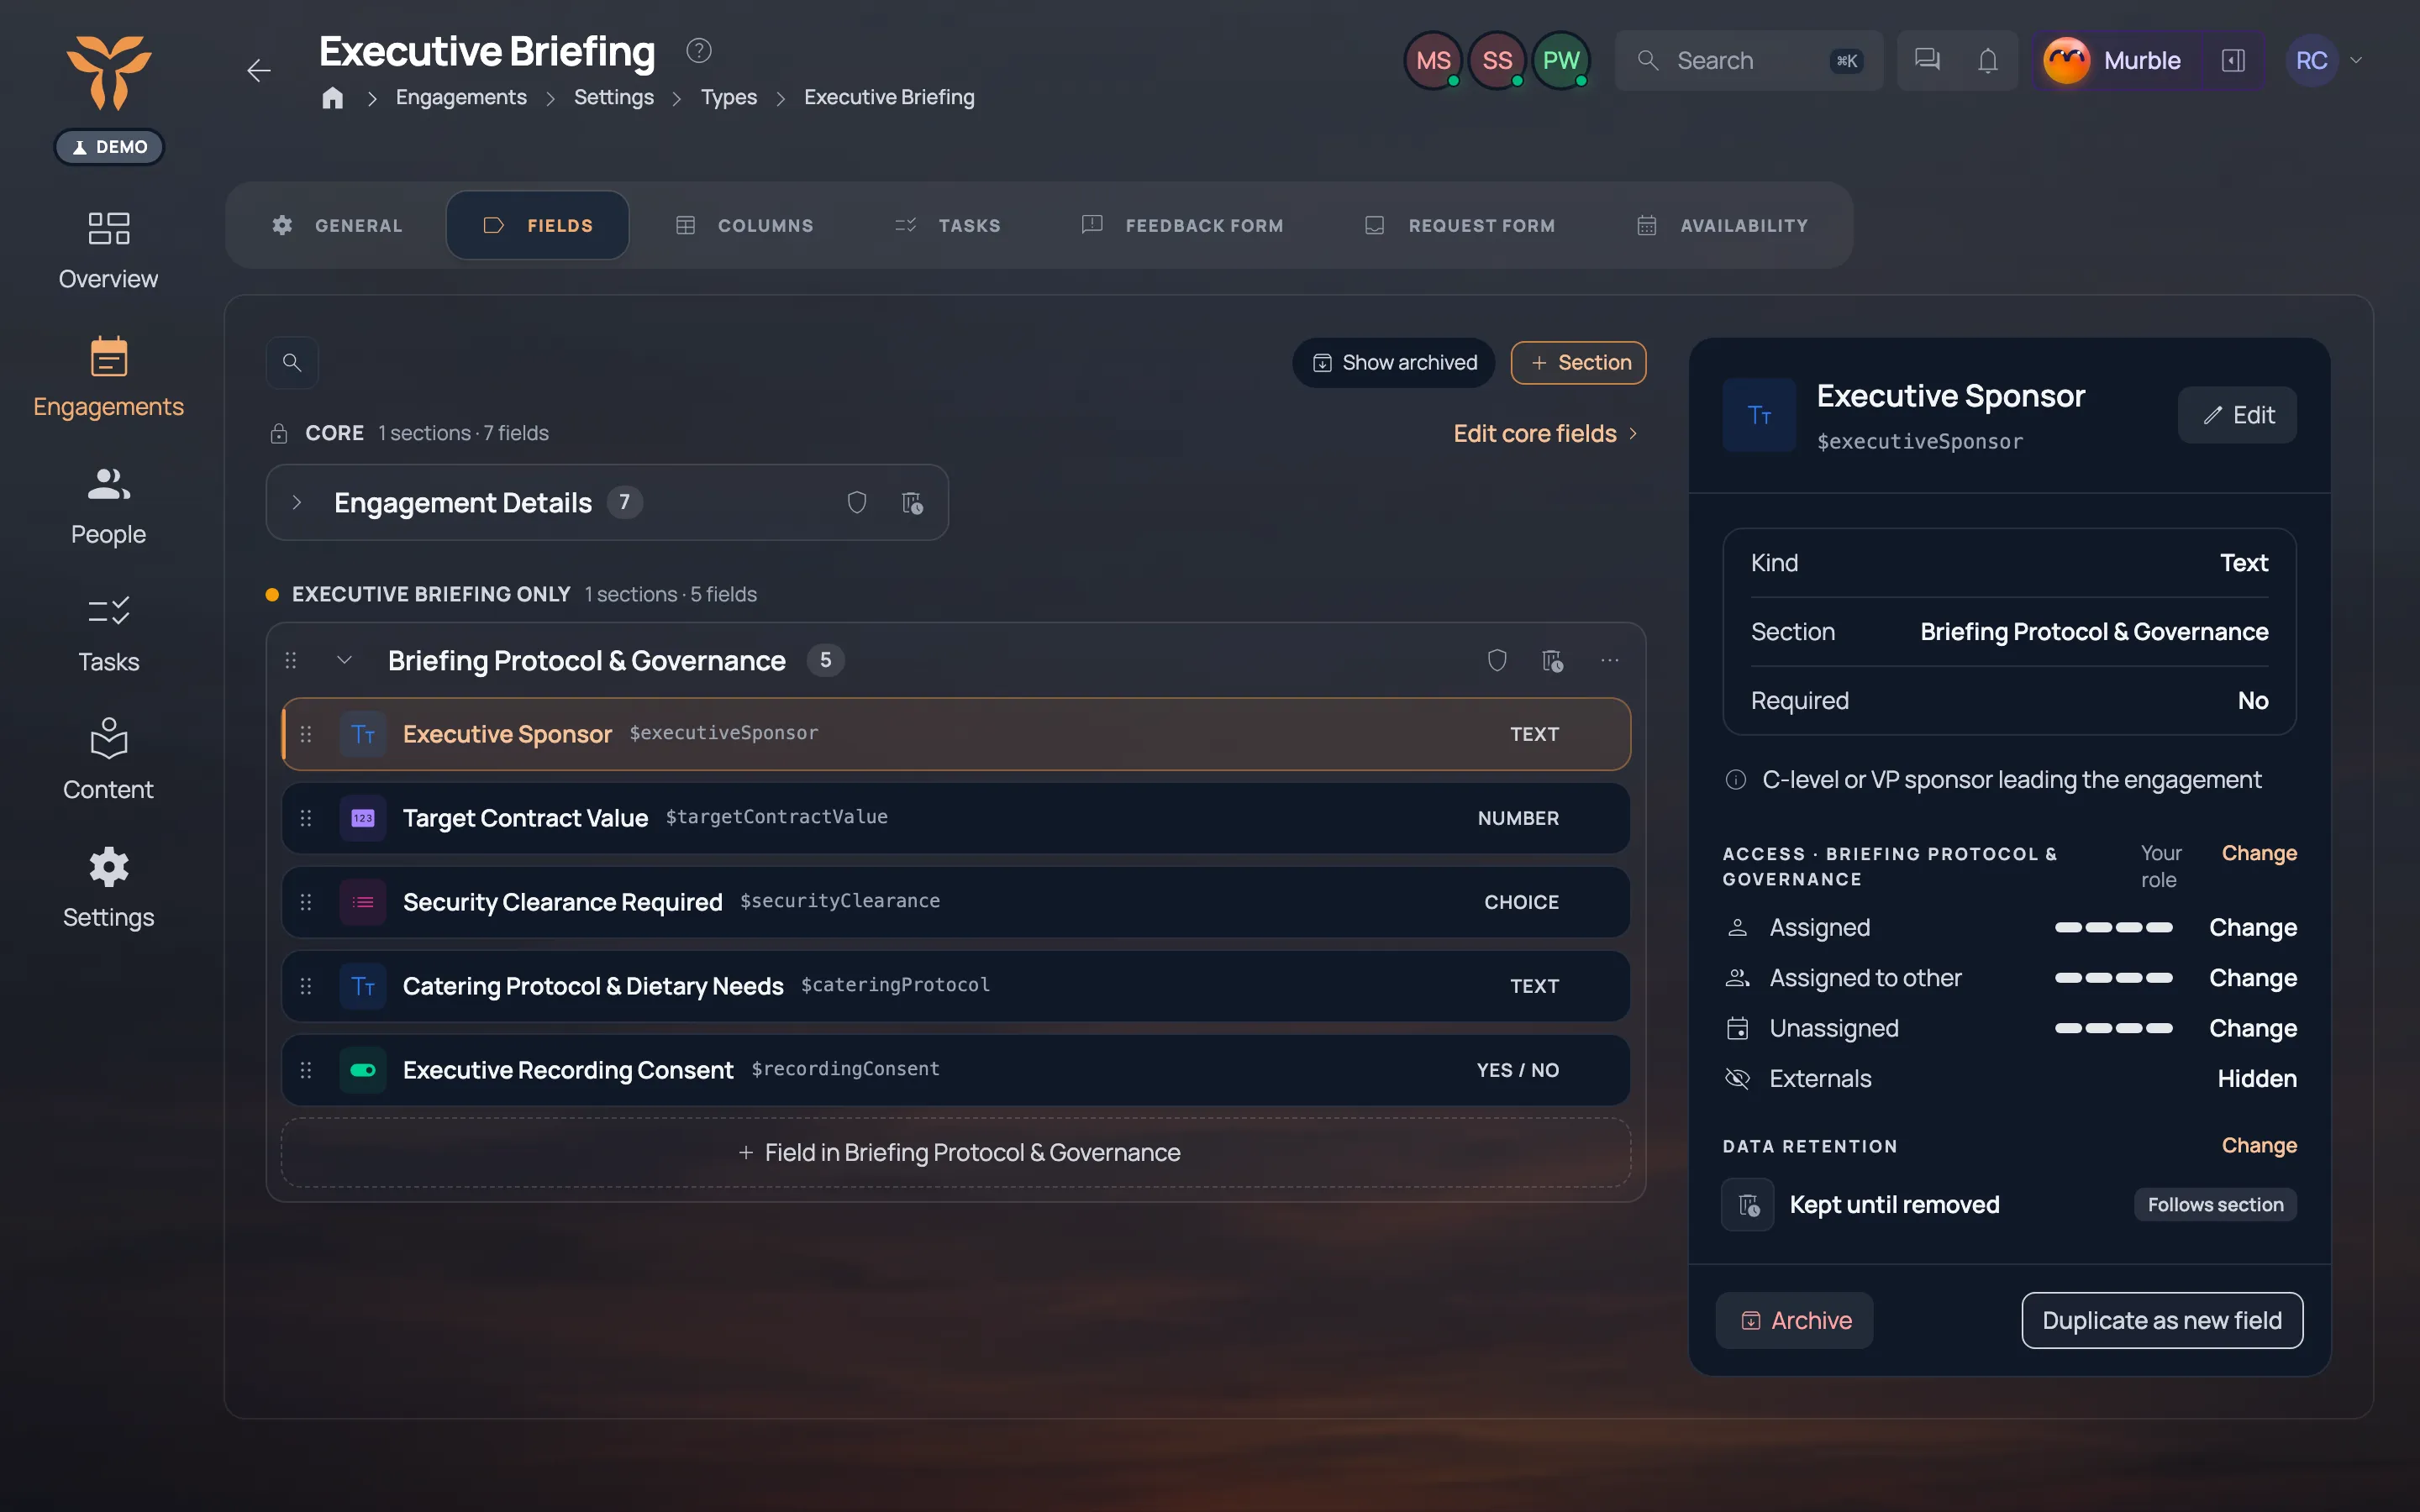The height and width of the screenshot is (1512, 2420).
Task: Open notifications bell
Action: tap(1987, 60)
